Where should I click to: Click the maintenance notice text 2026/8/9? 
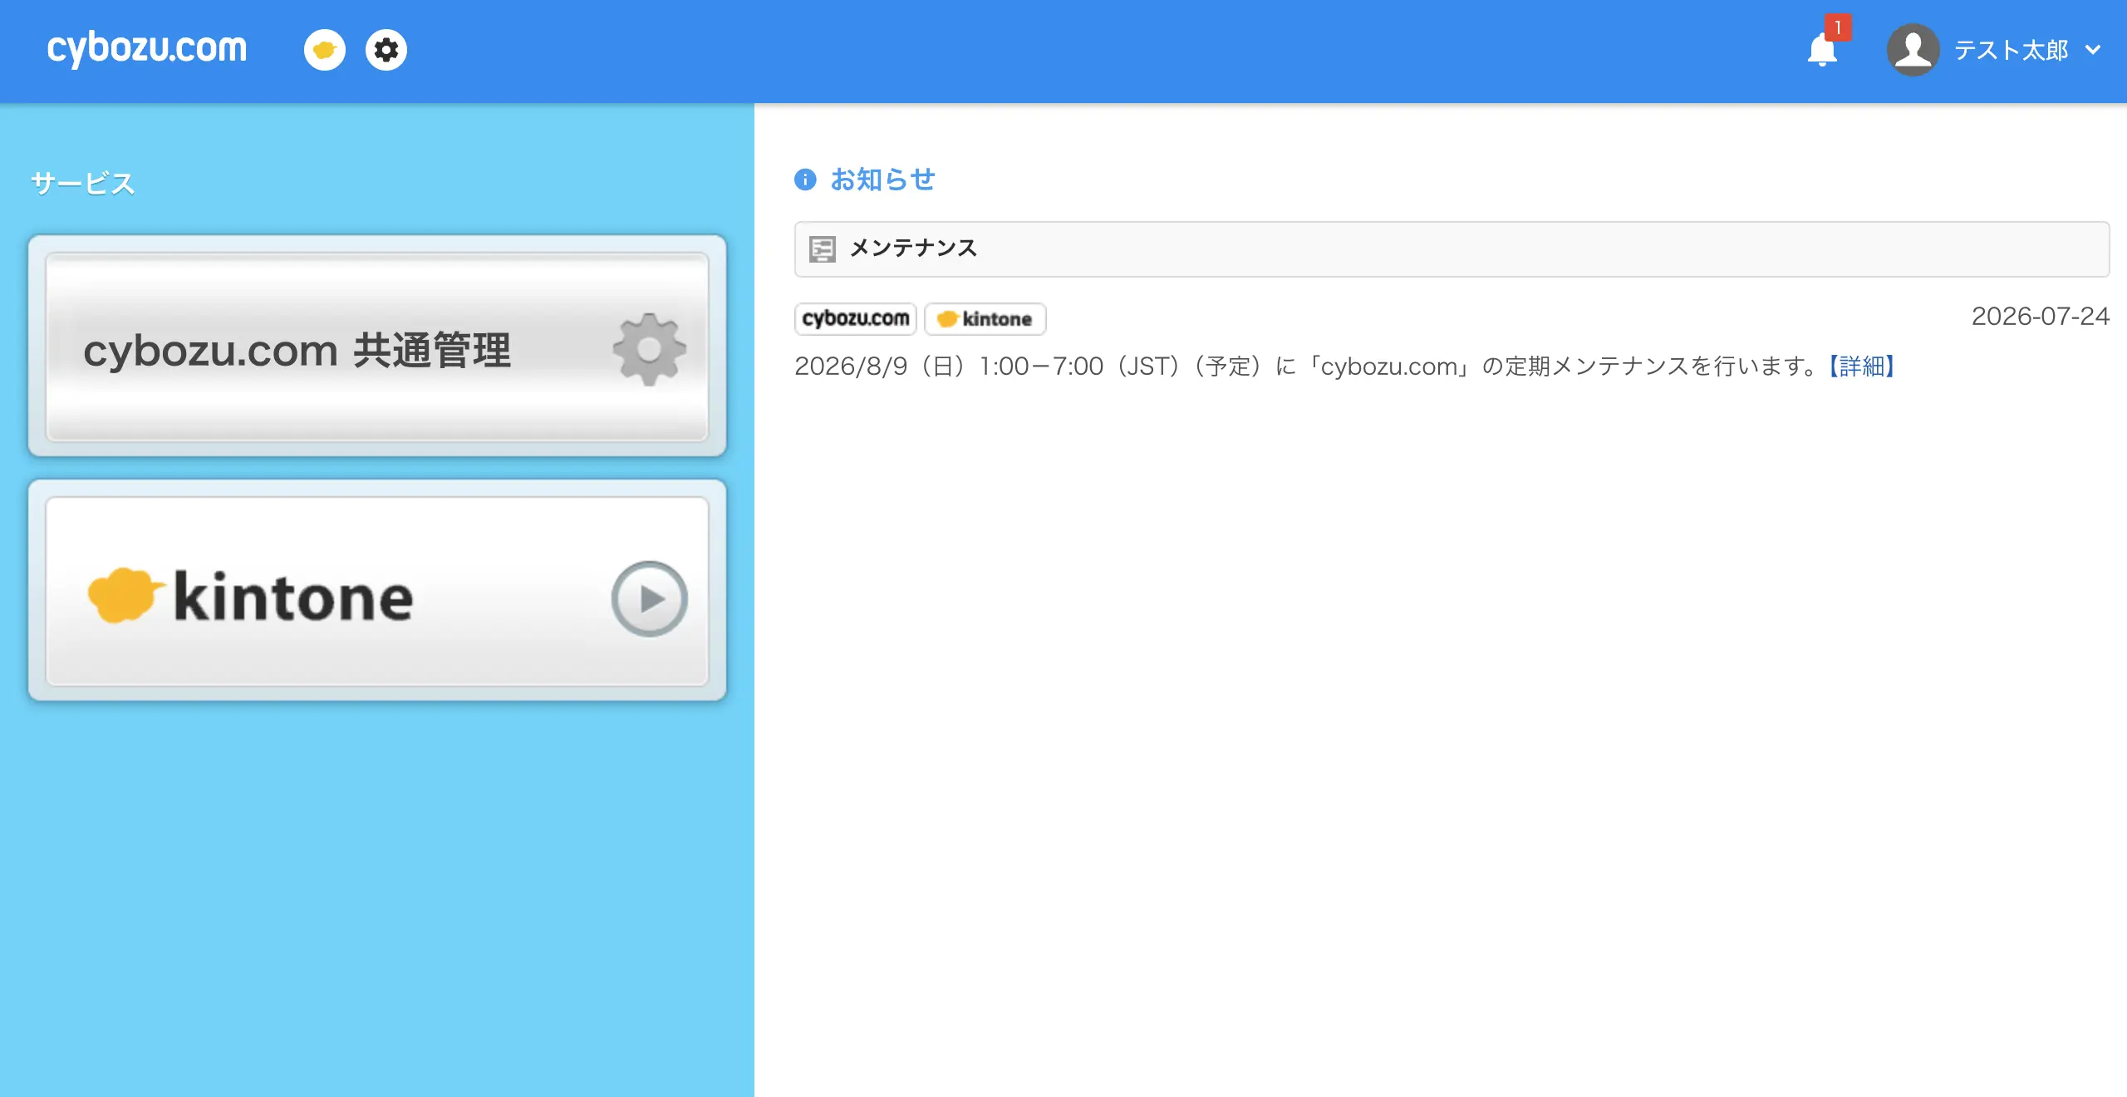point(1309,366)
